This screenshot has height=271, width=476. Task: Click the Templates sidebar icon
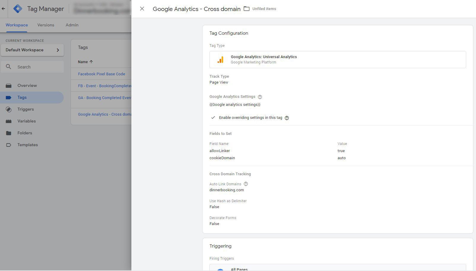tap(9, 145)
